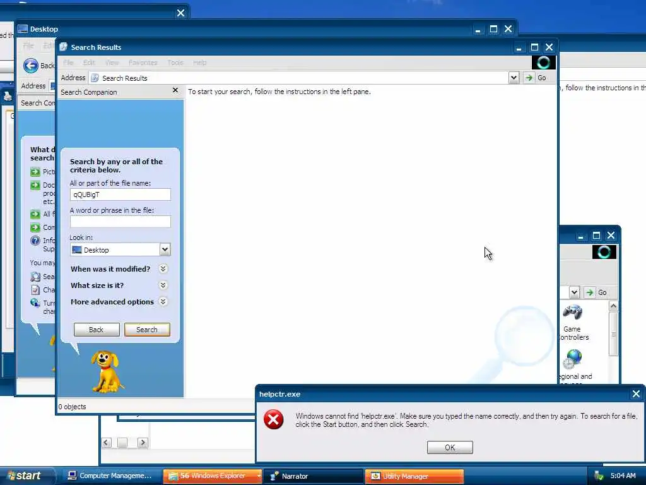Click Documents green arrow in background search pane
This screenshot has width=646, height=485.
(35, 185)
